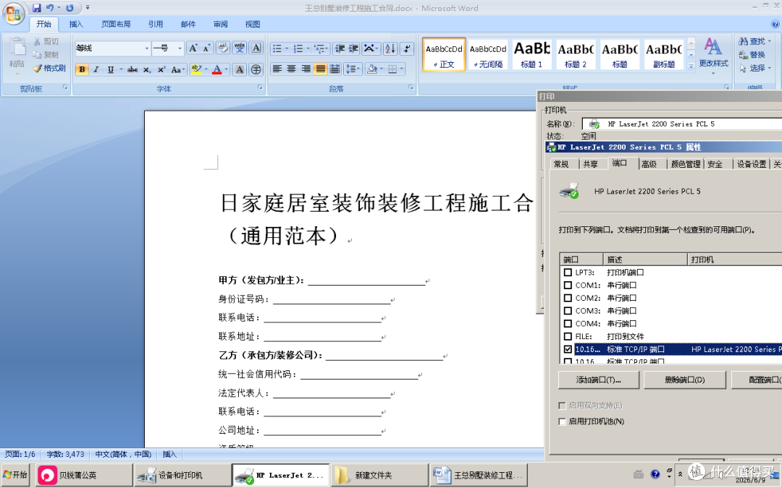Click Replace (替换) in editing group
Viewport: 782px width, 488px height.
click(752, 55)
